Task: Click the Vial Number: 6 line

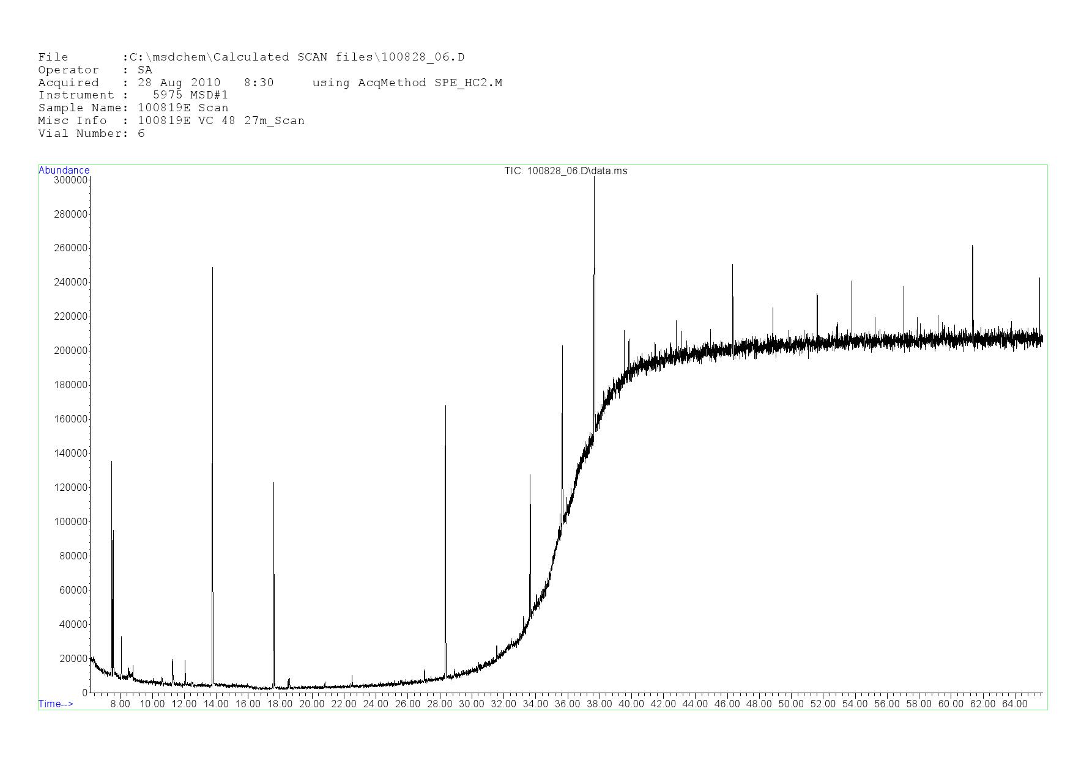Action: 91,134
